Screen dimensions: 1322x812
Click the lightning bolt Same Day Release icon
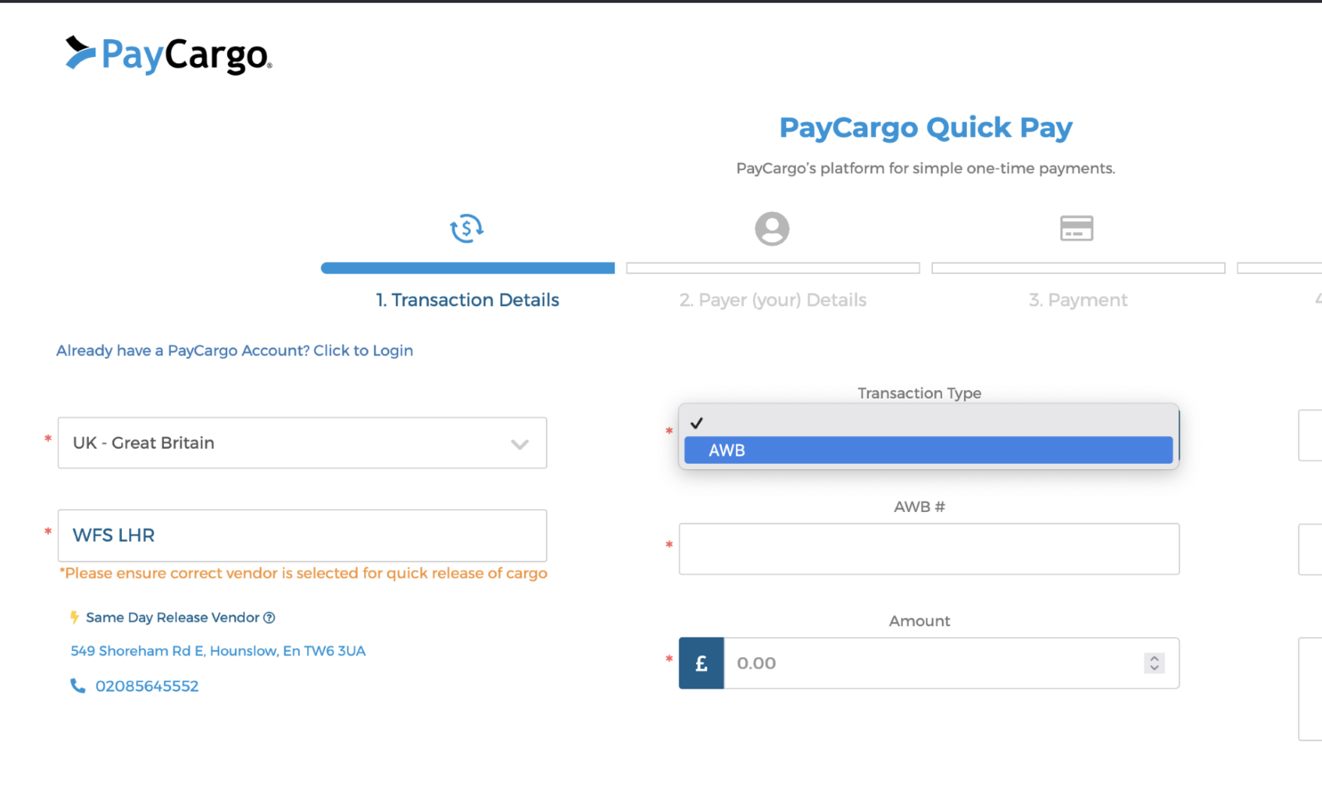point(74,617)
